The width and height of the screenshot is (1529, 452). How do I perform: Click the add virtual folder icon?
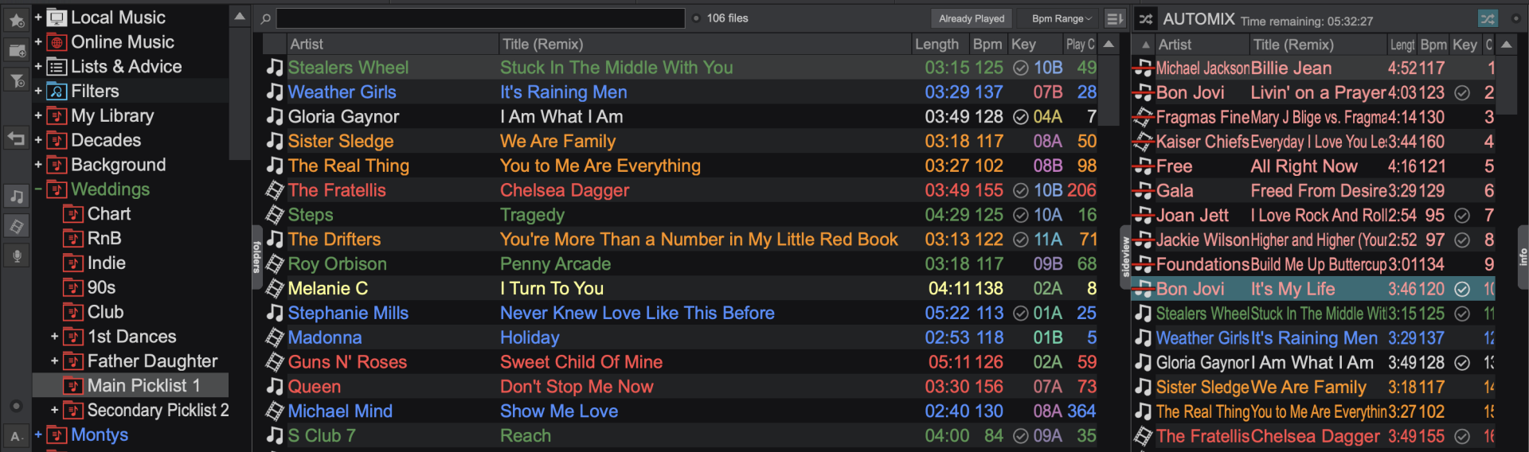click(16, 50)
